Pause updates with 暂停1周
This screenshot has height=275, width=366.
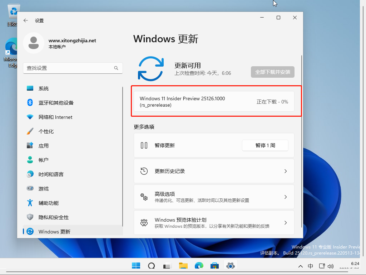[x=265, y=145]
